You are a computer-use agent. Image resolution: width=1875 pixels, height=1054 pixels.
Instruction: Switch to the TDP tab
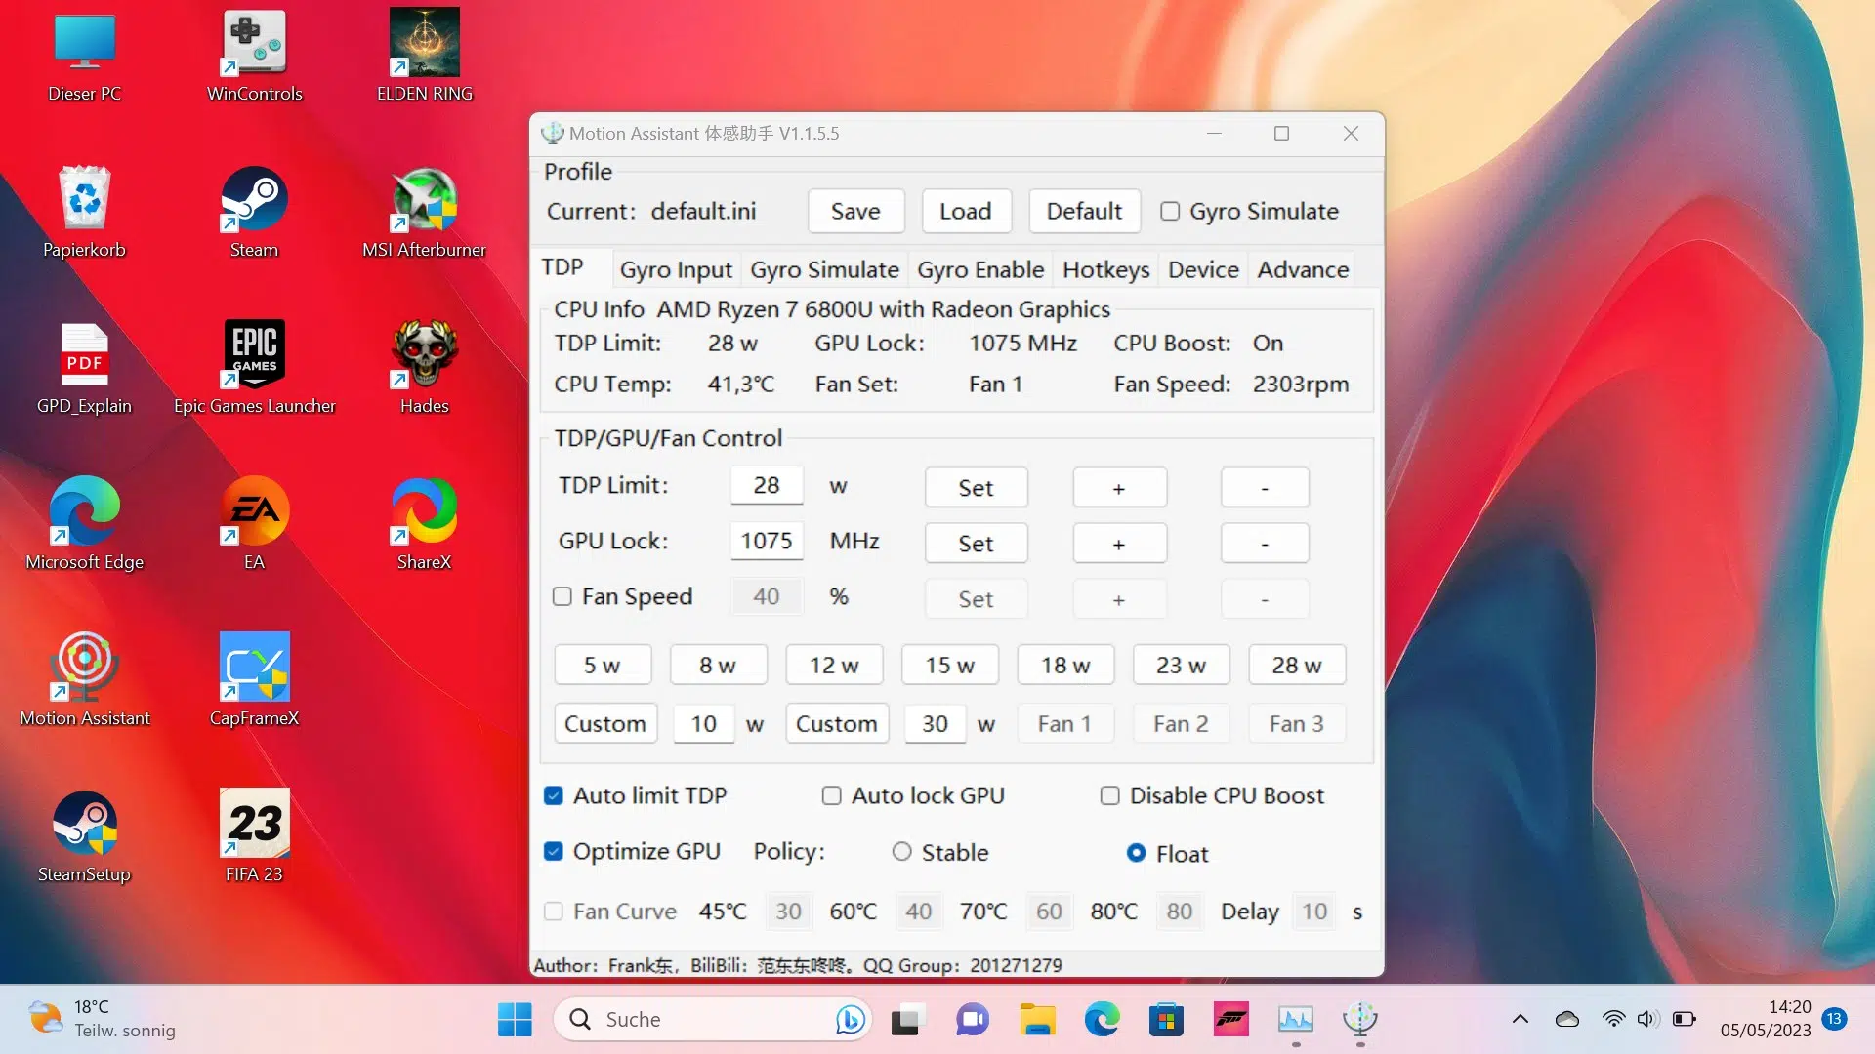tap(562, 267)
